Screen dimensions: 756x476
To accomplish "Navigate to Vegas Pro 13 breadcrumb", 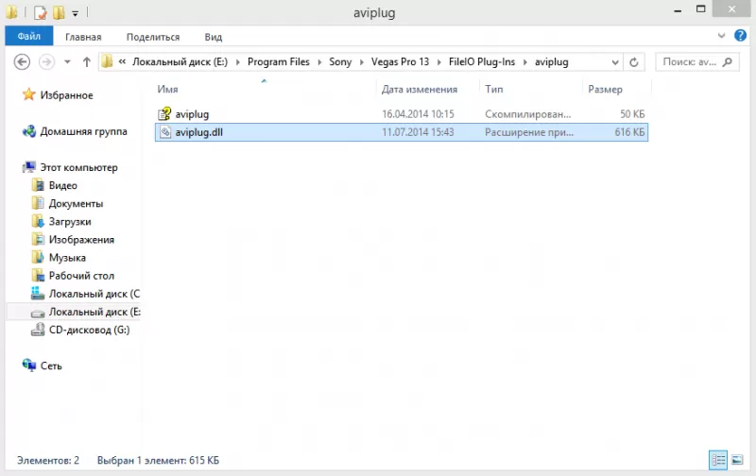I will 400,62.
